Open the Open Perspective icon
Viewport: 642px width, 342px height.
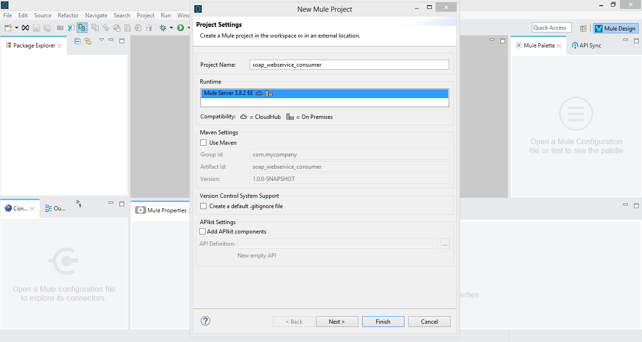pyautogui.click(x=583, y=28)
